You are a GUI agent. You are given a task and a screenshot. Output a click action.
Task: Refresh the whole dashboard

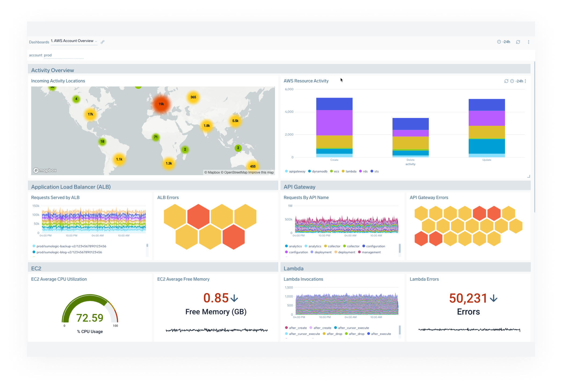pos(518,42)
